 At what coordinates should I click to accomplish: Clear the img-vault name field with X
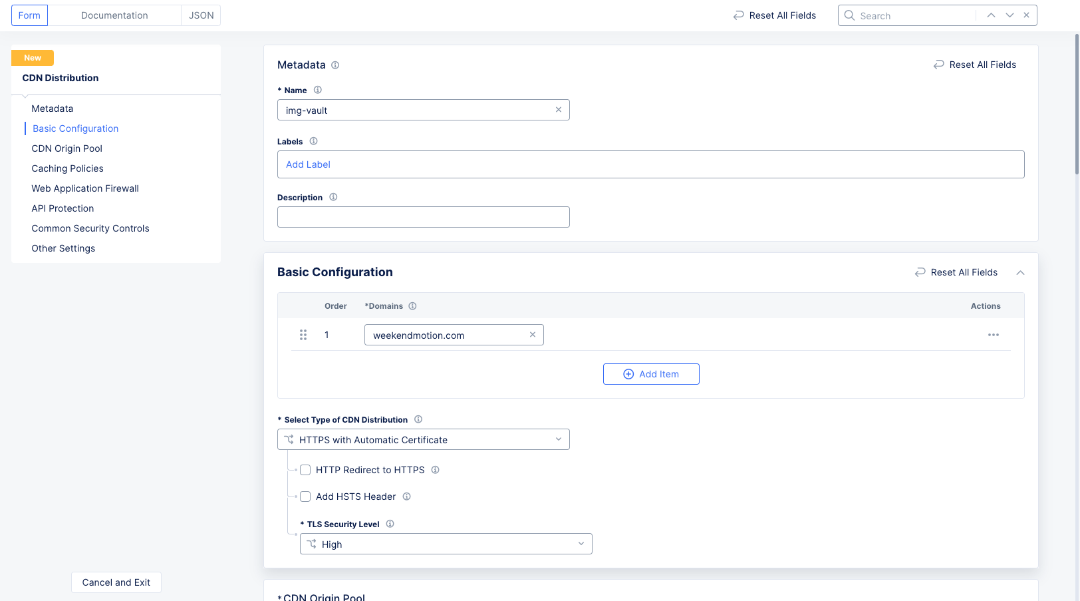[559, 110]
